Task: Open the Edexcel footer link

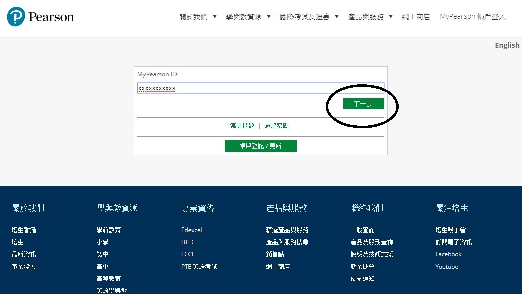Action: [192, 230]
